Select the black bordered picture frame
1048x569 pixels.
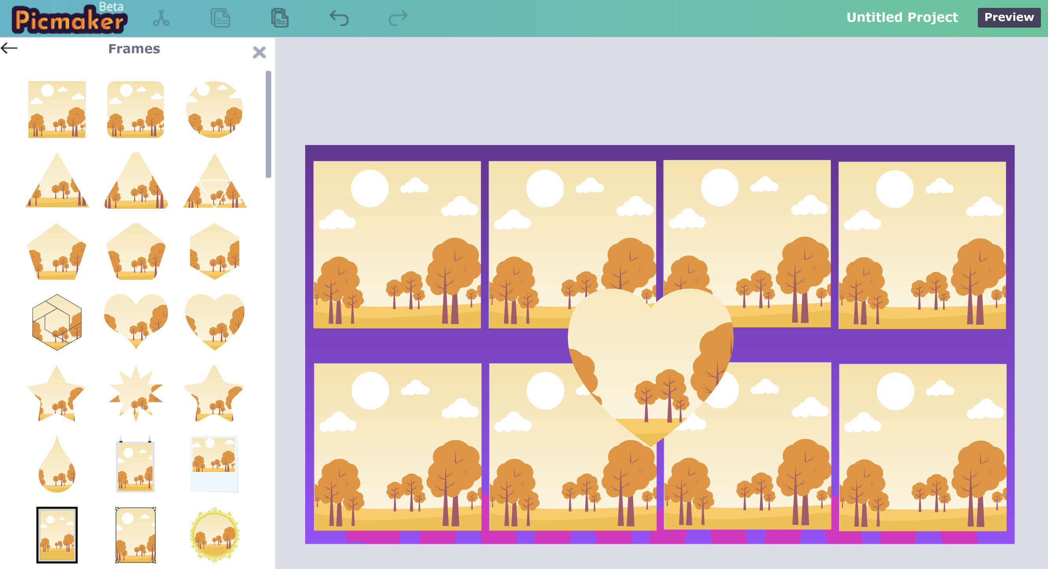coord(57,535)
